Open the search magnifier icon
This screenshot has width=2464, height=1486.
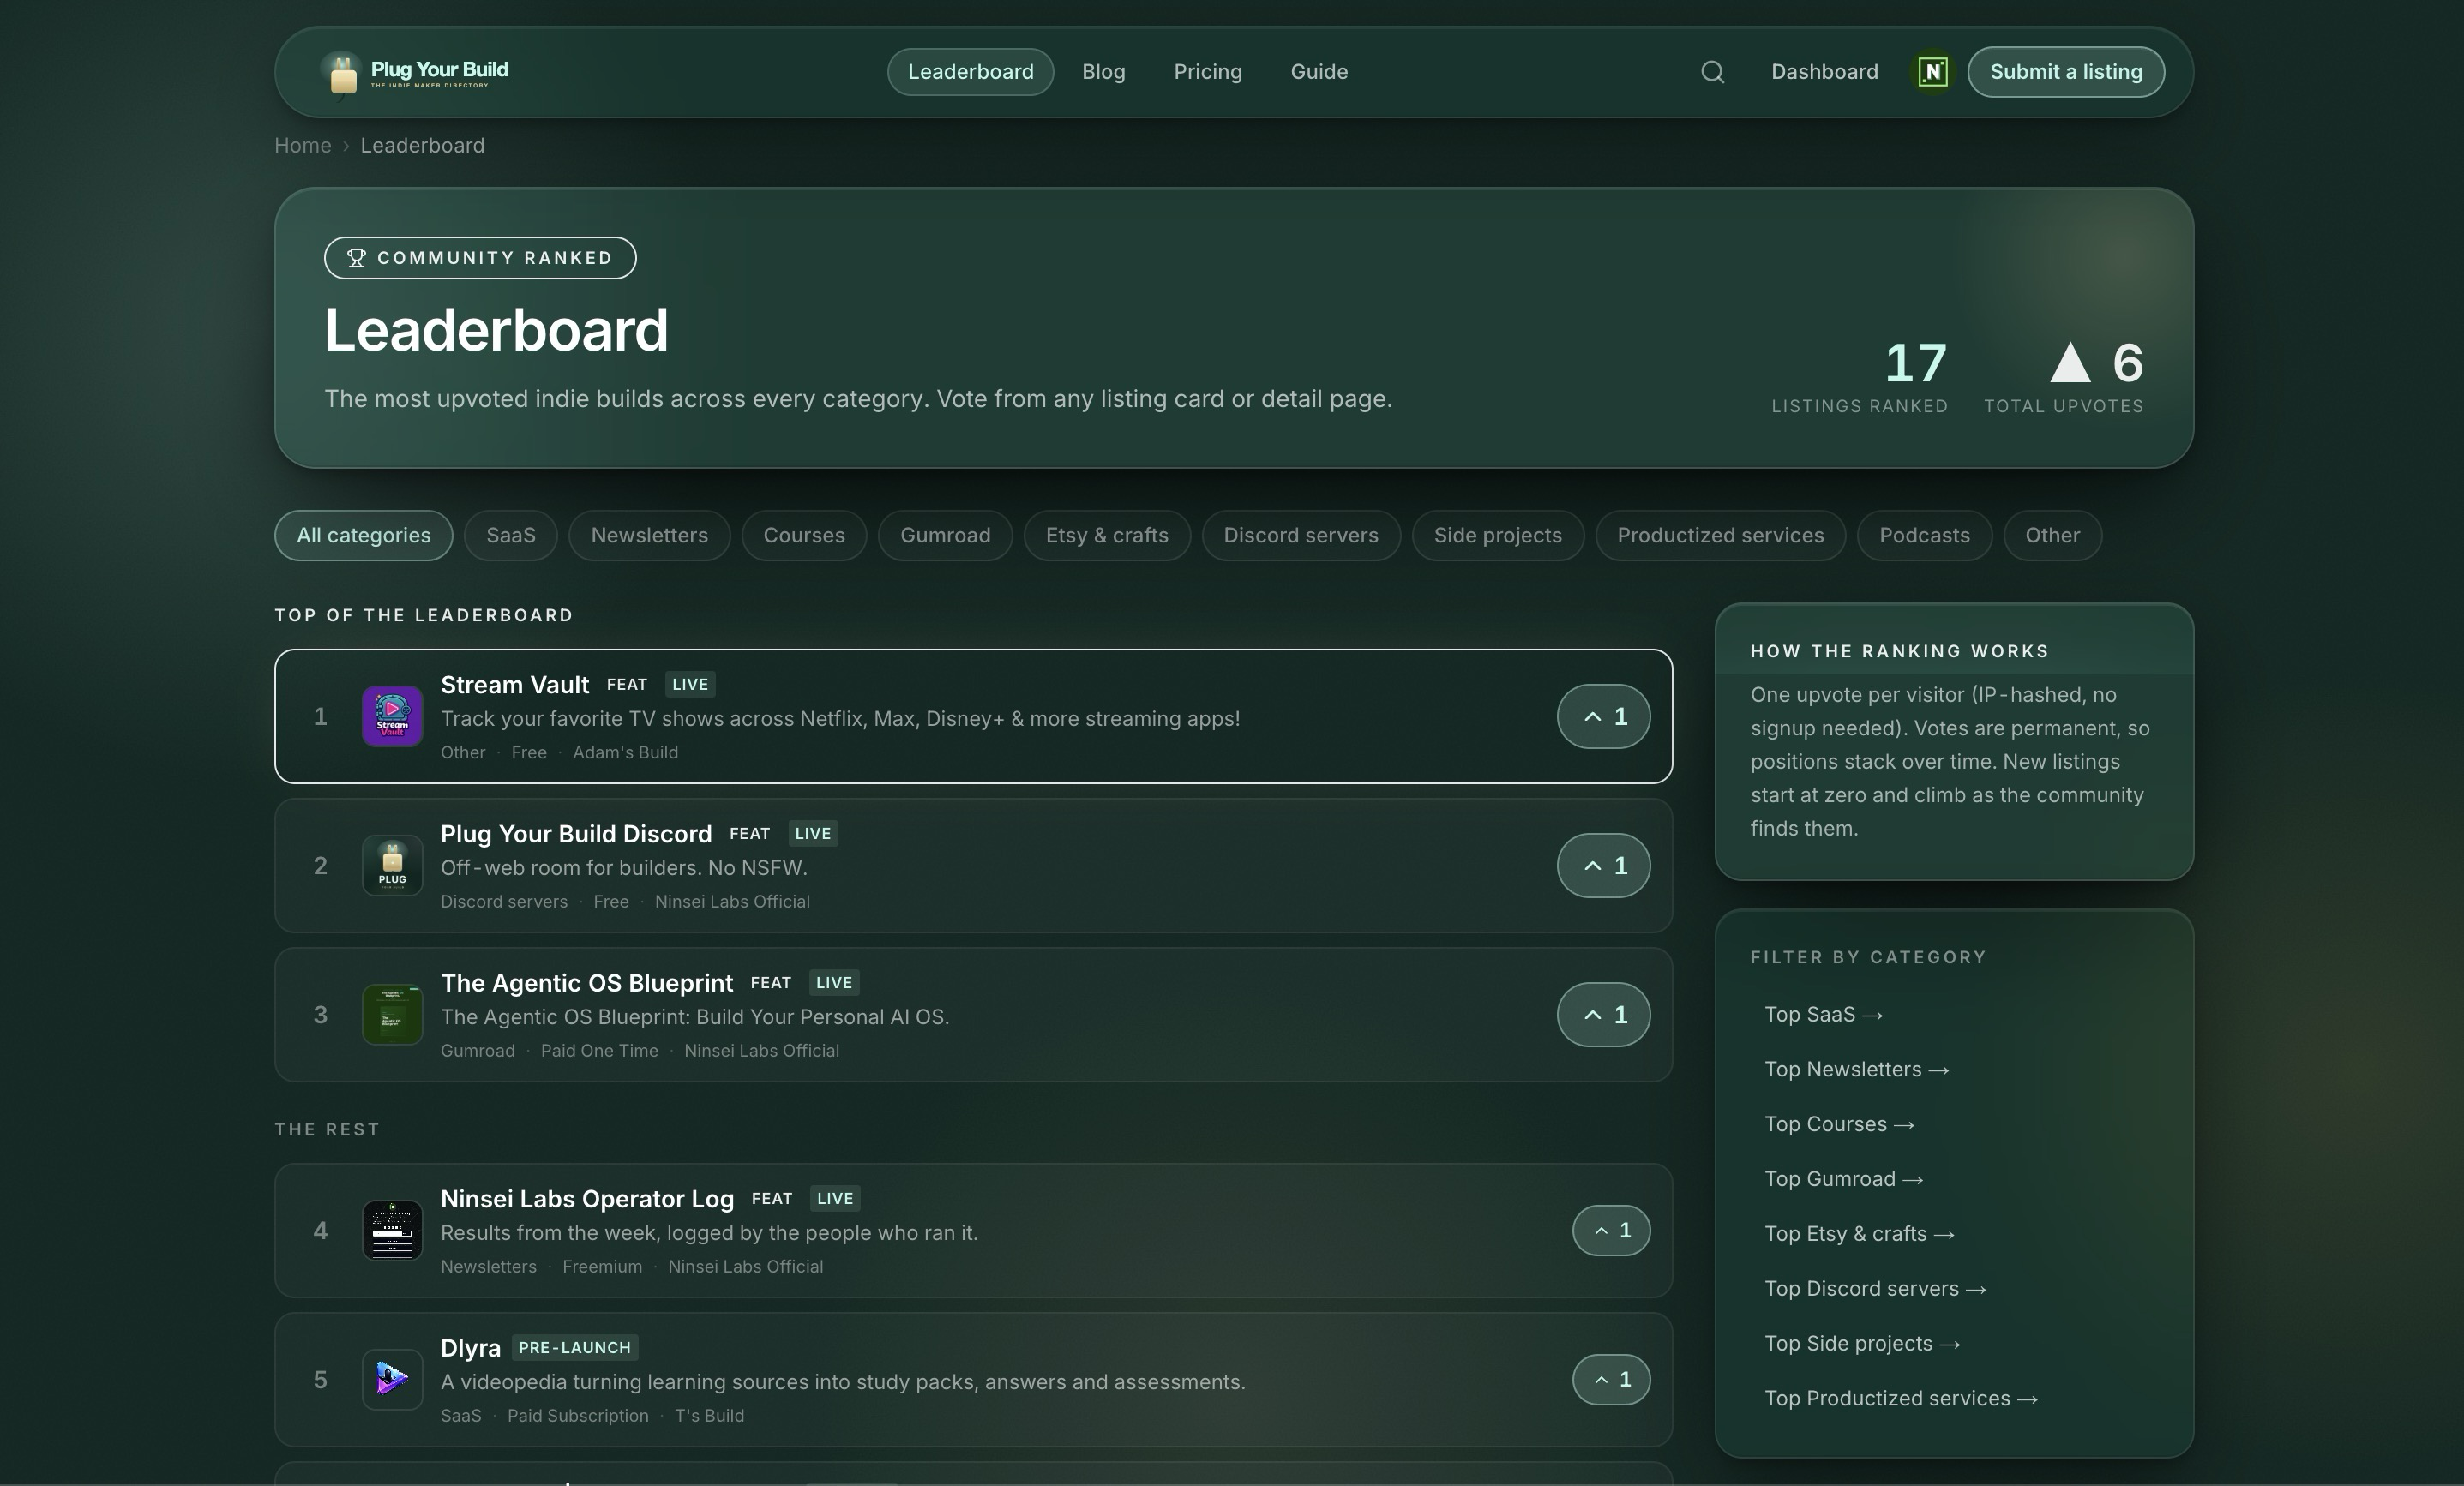[1712, 72]
